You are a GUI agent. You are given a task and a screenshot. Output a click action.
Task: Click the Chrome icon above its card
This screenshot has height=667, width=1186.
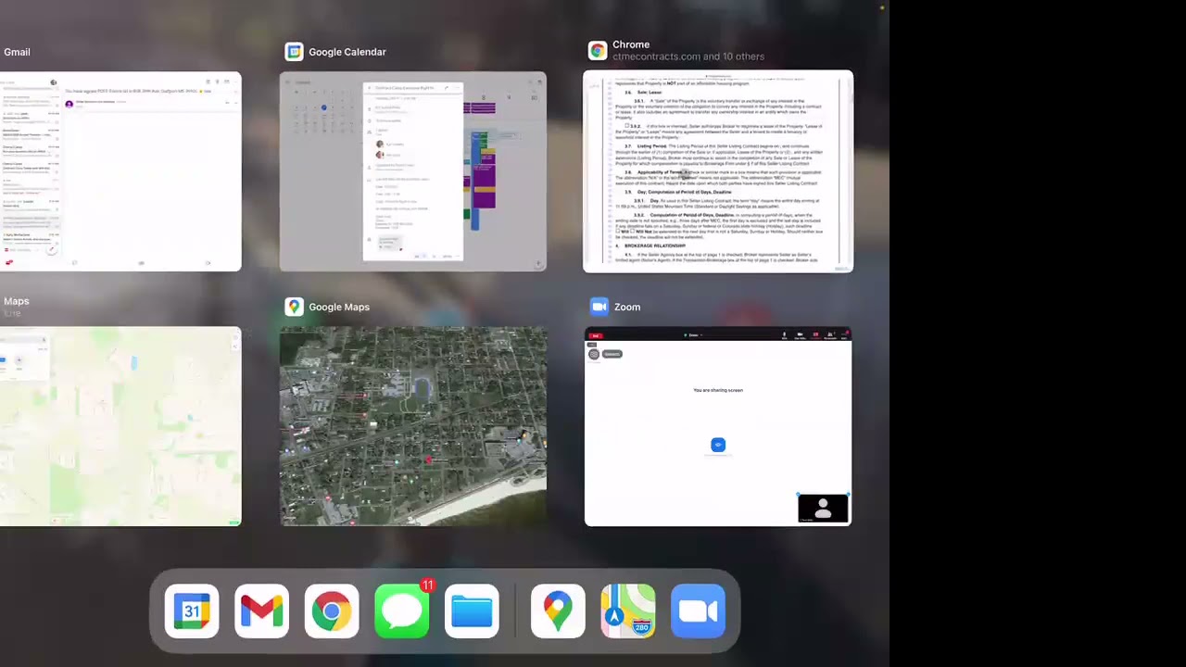pyautogui.click(x=598, y=51)
